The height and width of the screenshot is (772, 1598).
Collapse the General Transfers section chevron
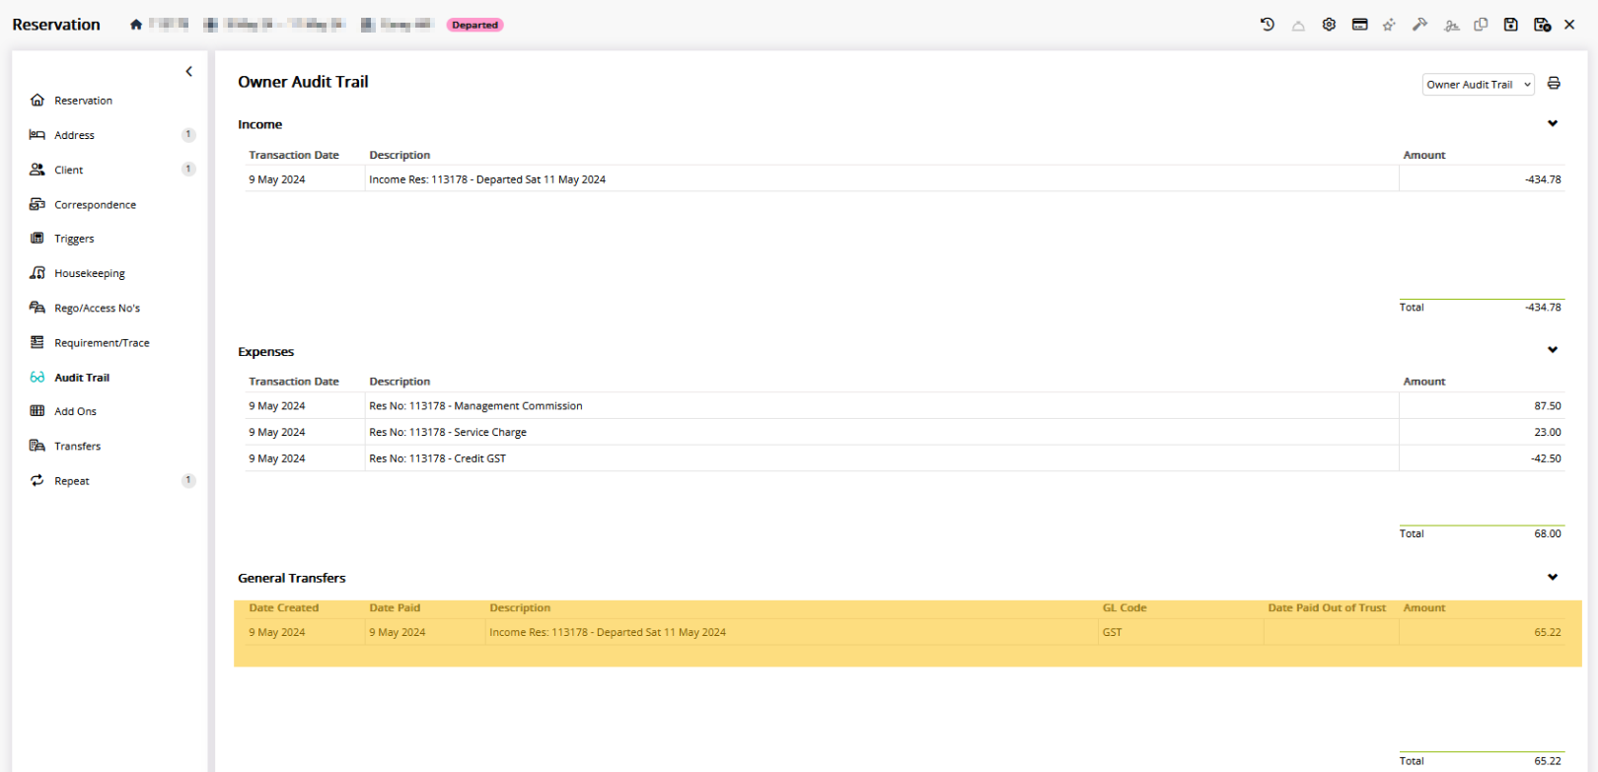click(1553, 578)
